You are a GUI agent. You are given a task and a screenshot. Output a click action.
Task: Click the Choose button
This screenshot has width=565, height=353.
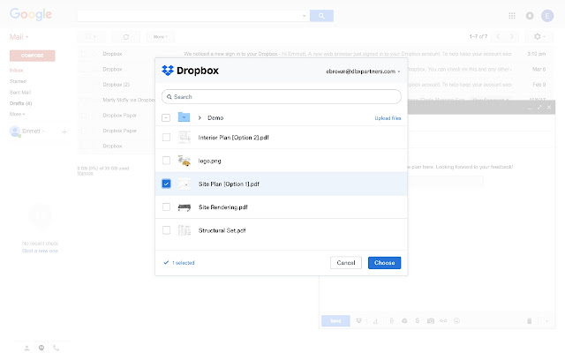(x=385, y=263)
